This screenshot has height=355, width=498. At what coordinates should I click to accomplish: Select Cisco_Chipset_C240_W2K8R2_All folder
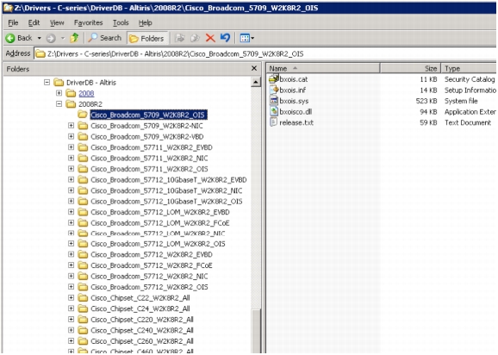point(142,330)
